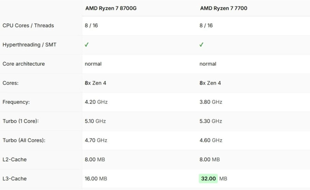Viewport: 310px width, 190px height.
Task: Select the CPU Cores / Threads row label
Action: tap(28, 25)
